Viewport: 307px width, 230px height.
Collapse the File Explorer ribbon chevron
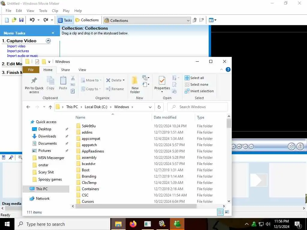click(x=222, y=69)
